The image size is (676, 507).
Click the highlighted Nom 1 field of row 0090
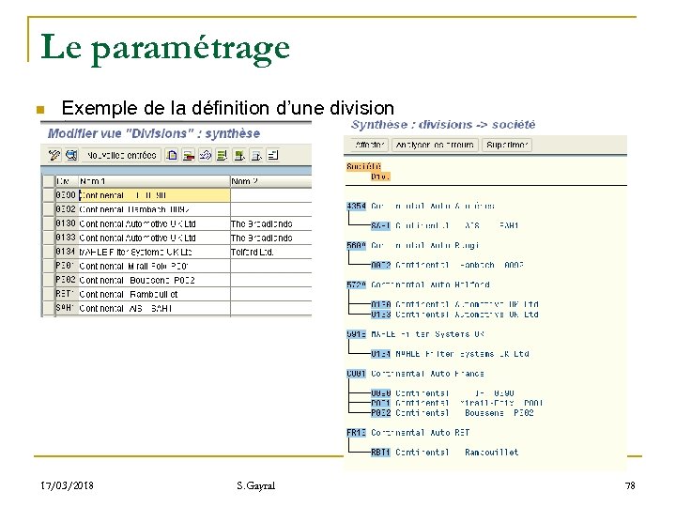point(154,195)
